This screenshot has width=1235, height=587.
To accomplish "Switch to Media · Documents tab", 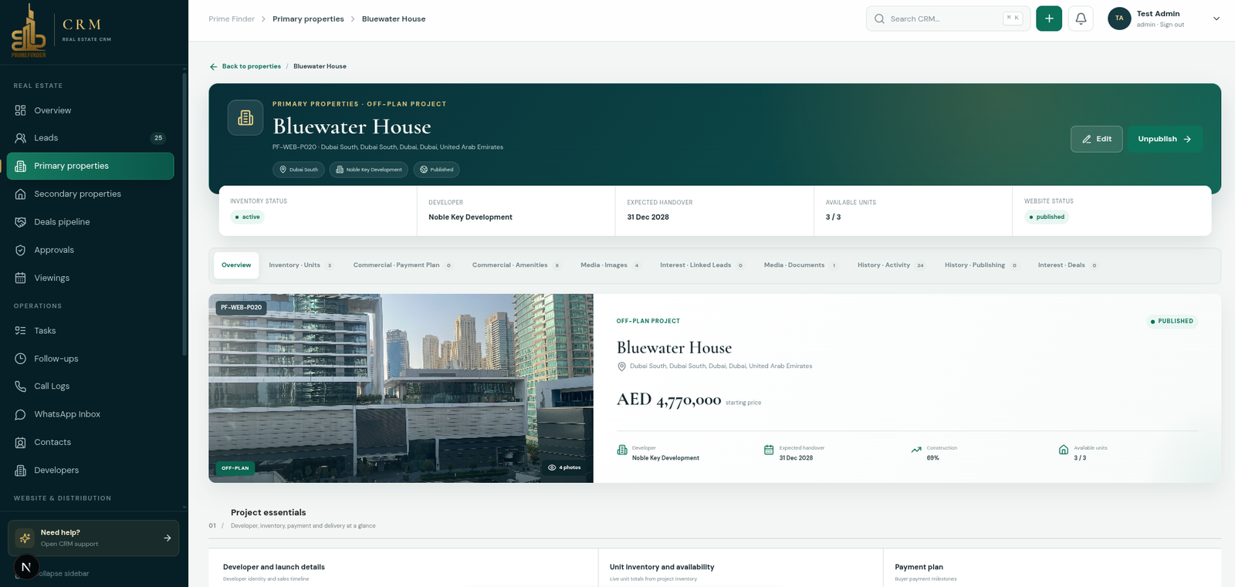I will 800,265.
